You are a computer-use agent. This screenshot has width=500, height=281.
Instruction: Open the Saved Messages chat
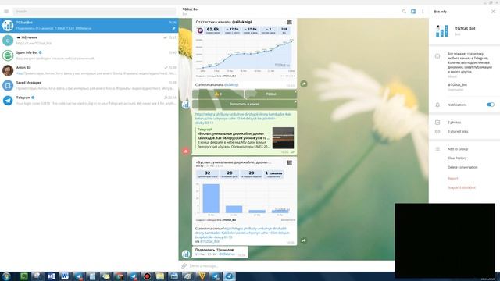[x=89, y=85]
